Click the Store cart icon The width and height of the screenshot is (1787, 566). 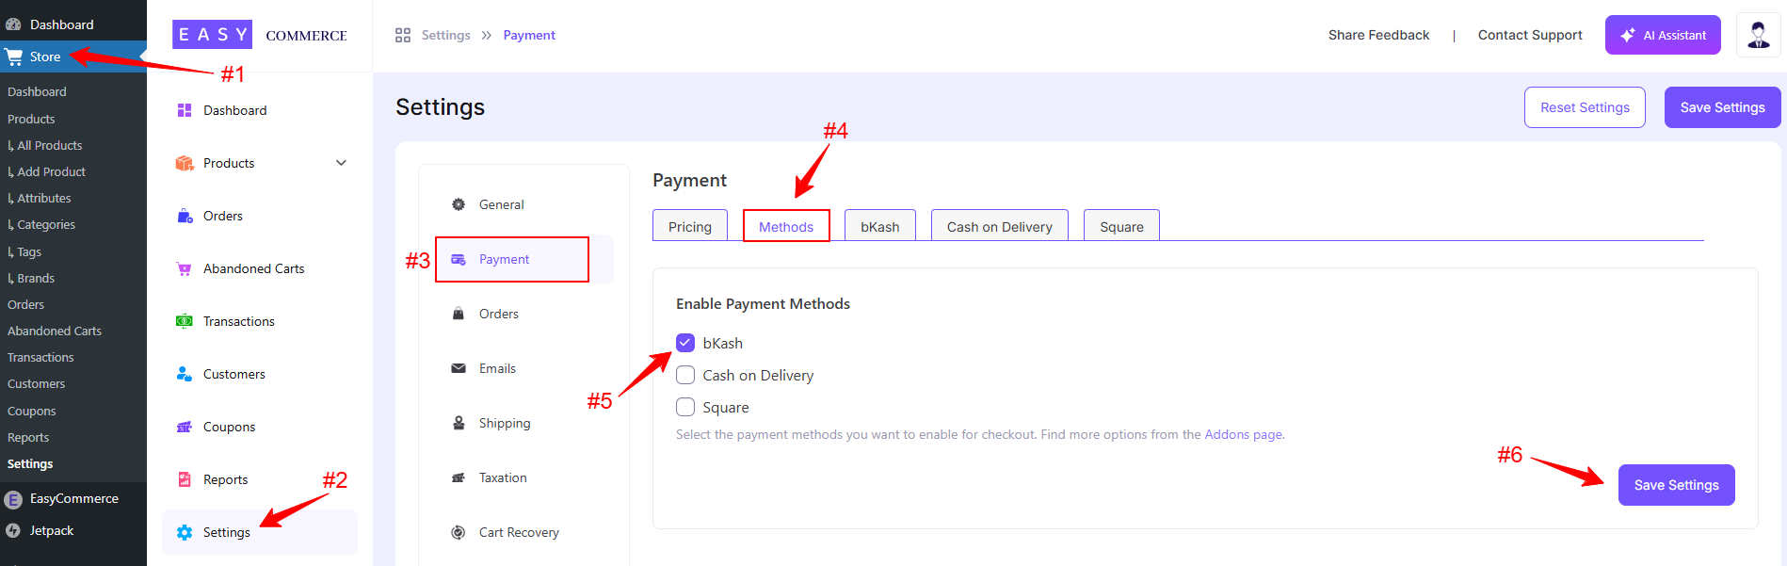click(13, 57)
